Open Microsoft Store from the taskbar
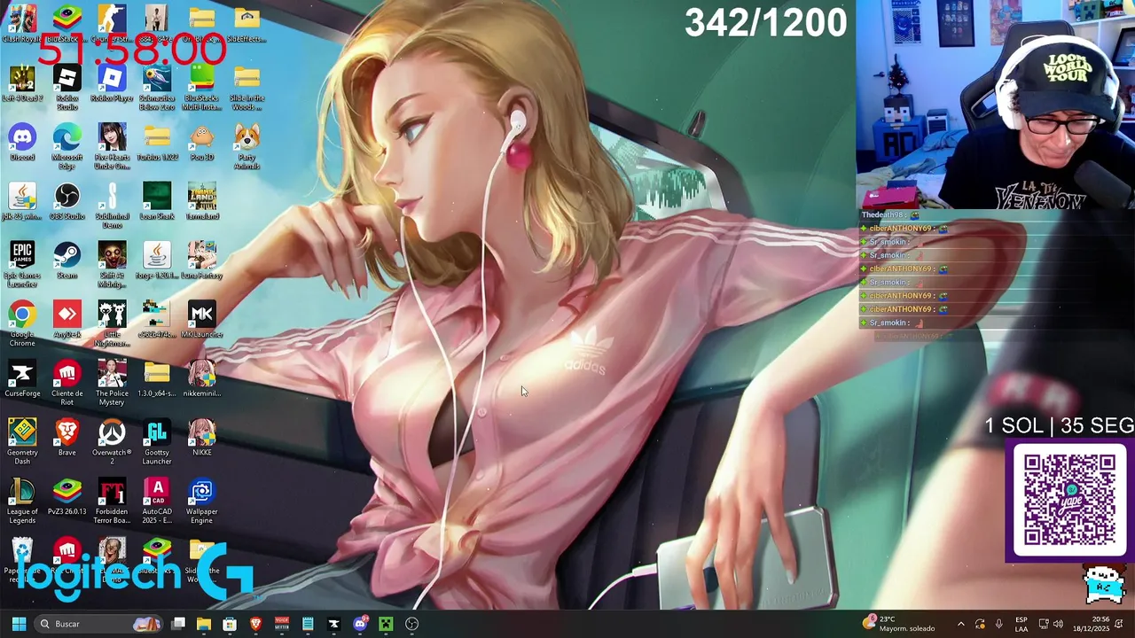The image size is (1135, 638). point(230,624)
